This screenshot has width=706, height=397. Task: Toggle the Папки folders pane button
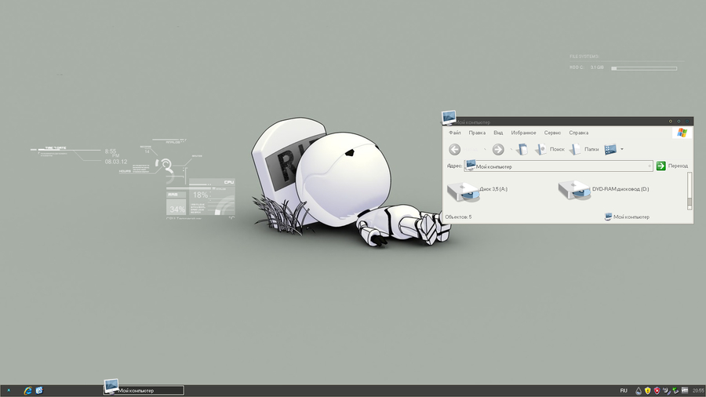pyautogui.click(x=584, y=149)
